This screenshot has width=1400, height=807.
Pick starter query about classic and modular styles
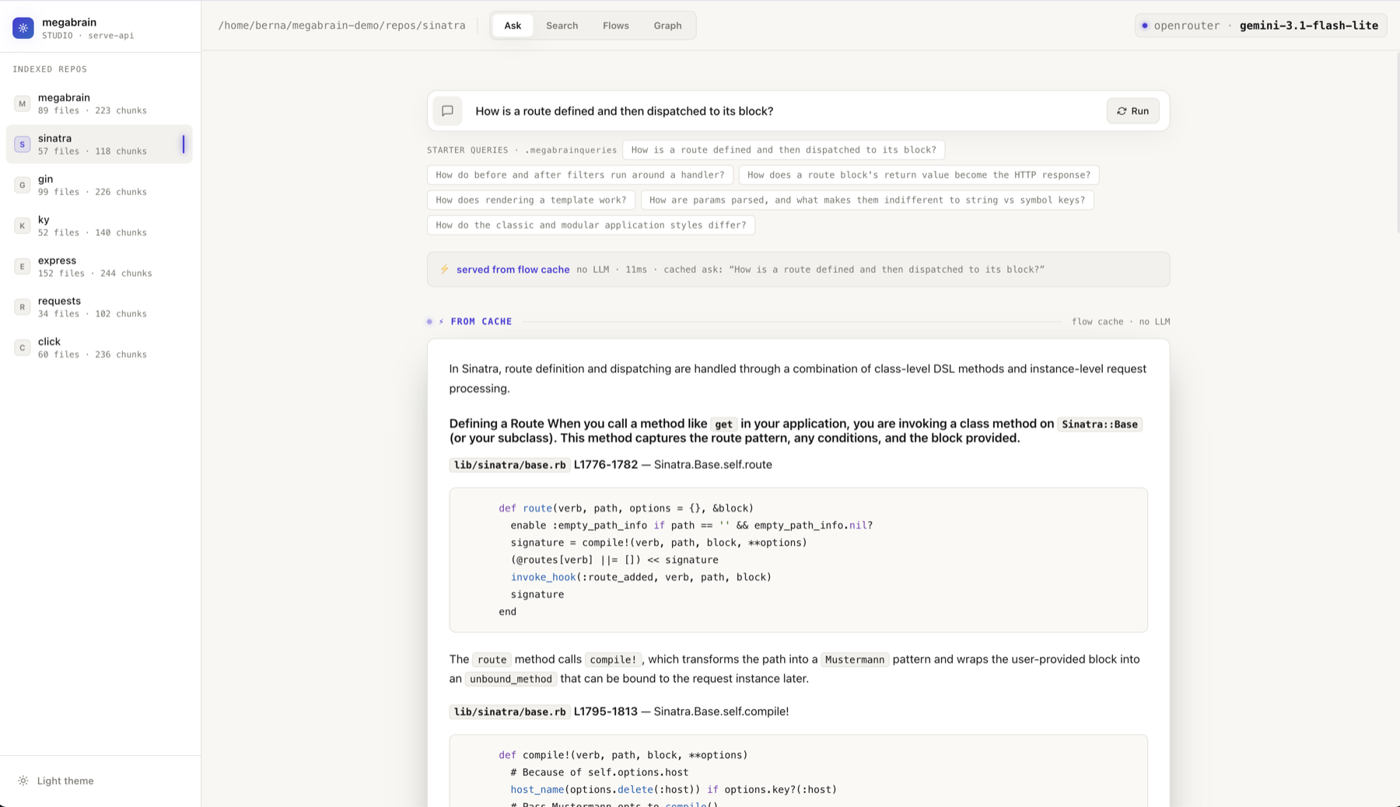pyautogui.click(x=591, y=225)
